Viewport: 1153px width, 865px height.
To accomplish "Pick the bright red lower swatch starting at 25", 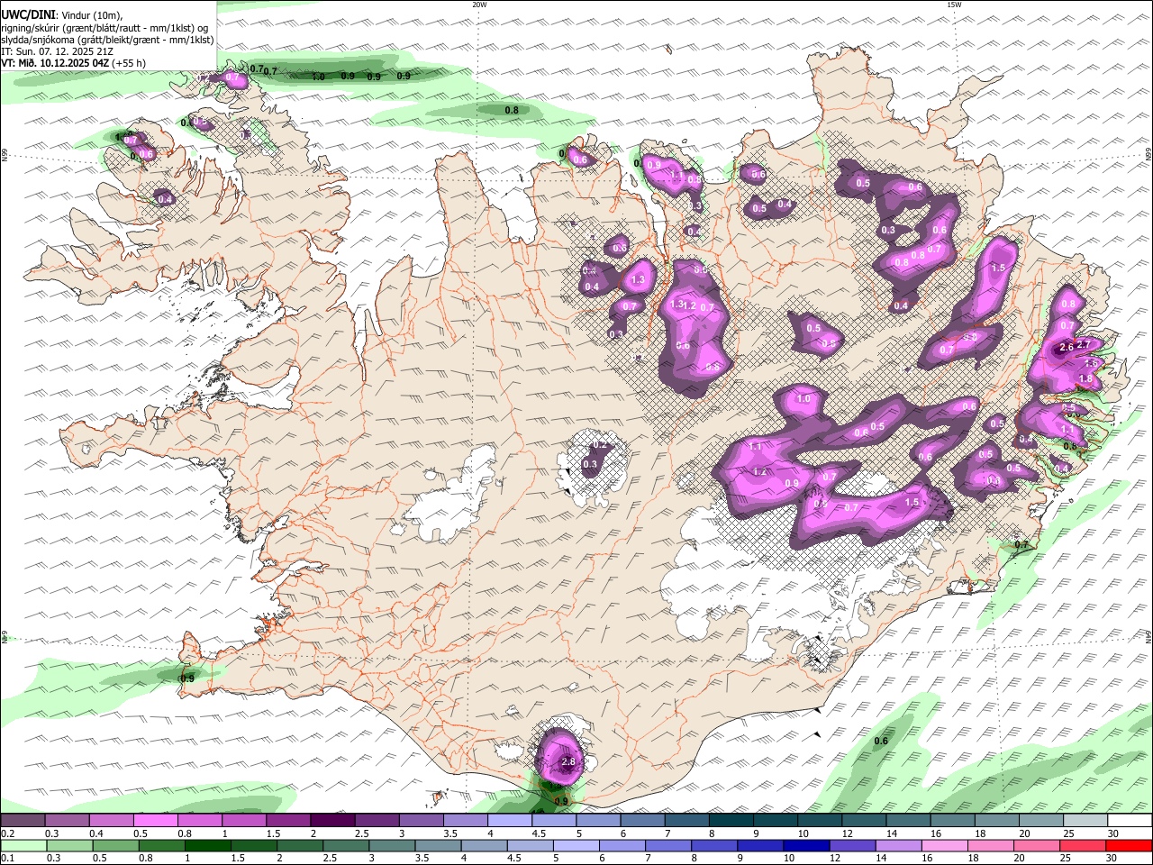I will [x=1081, y=846].
